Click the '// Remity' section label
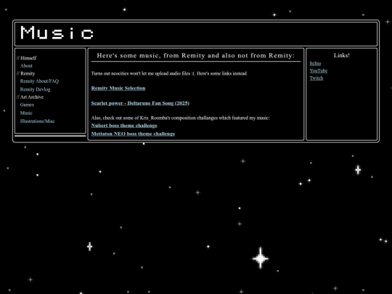 click(x=25, y=73)
